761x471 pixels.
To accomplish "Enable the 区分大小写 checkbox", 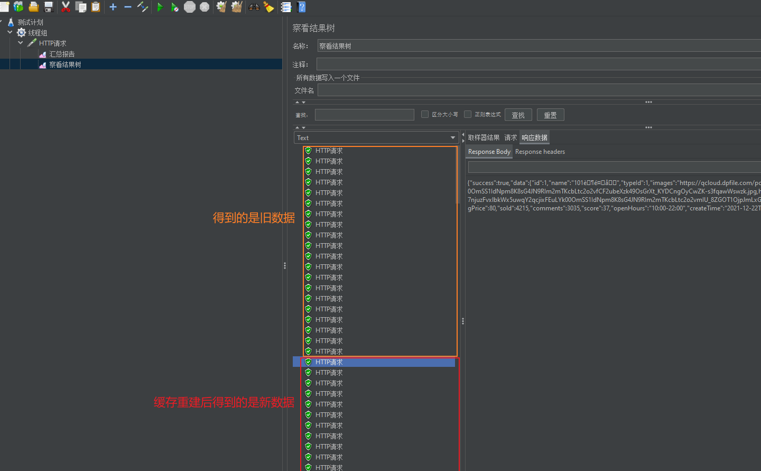I will pos(425,114).
